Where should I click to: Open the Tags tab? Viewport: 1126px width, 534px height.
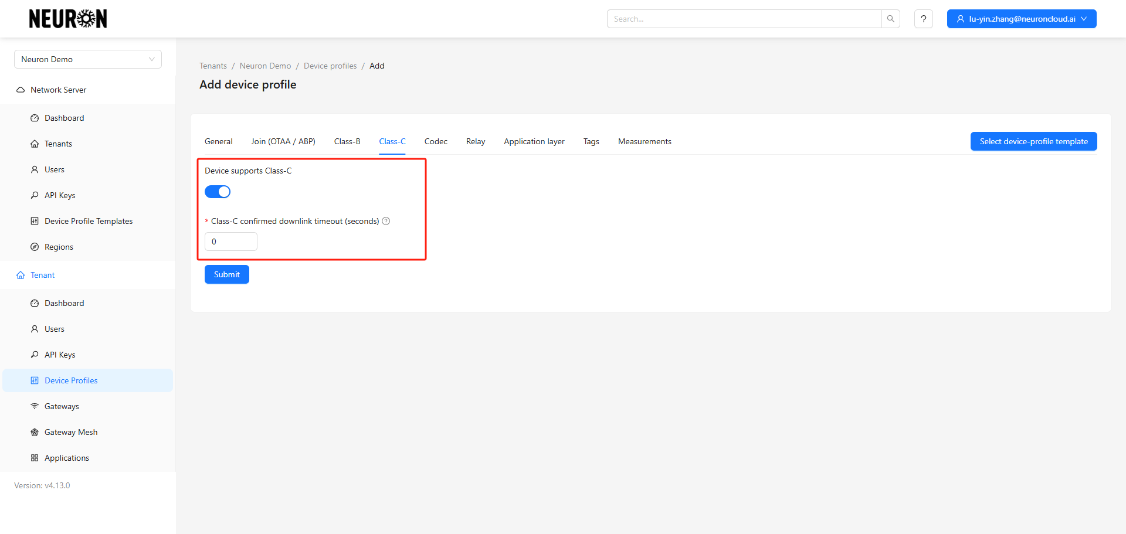(x=591, y=141)
